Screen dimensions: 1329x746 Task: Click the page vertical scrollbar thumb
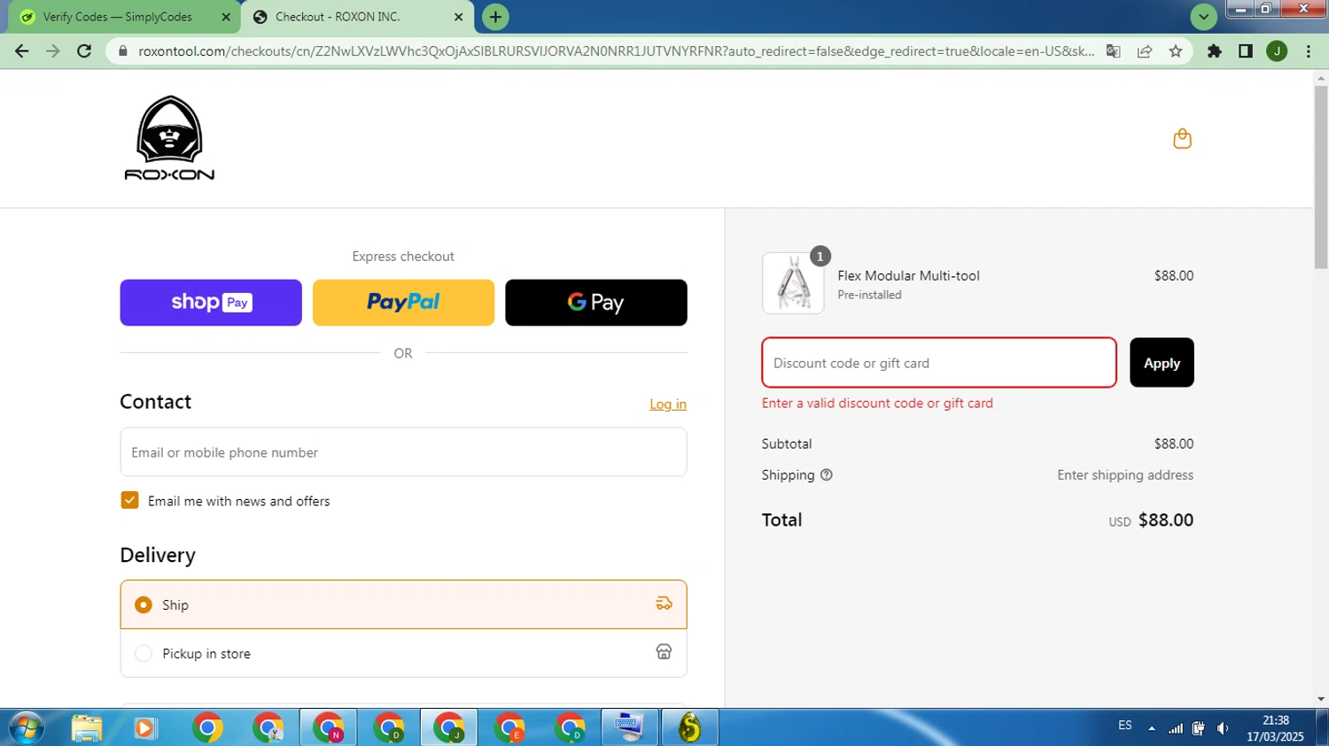tap(1321, 177)
